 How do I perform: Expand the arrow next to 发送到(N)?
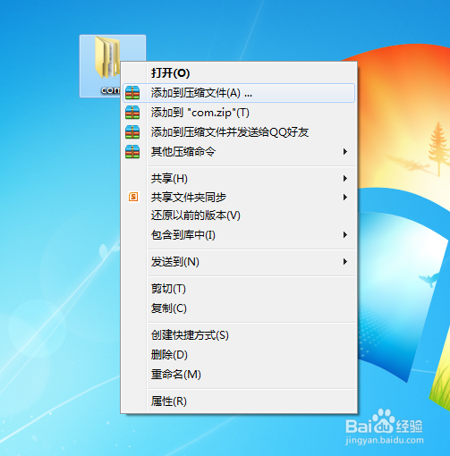tap(345, 262)
